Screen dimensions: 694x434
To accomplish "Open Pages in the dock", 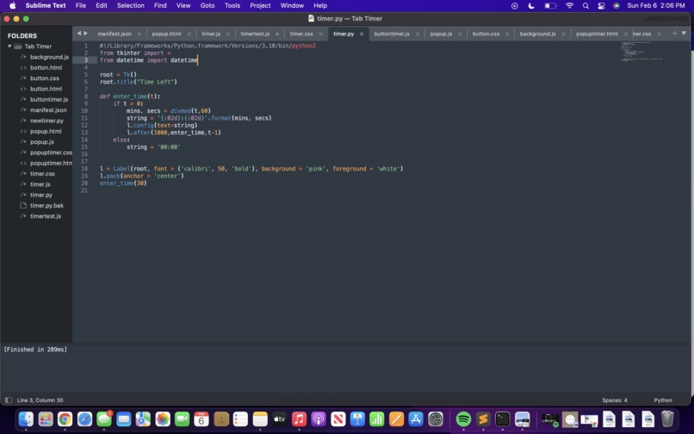I will pos(396,418).
